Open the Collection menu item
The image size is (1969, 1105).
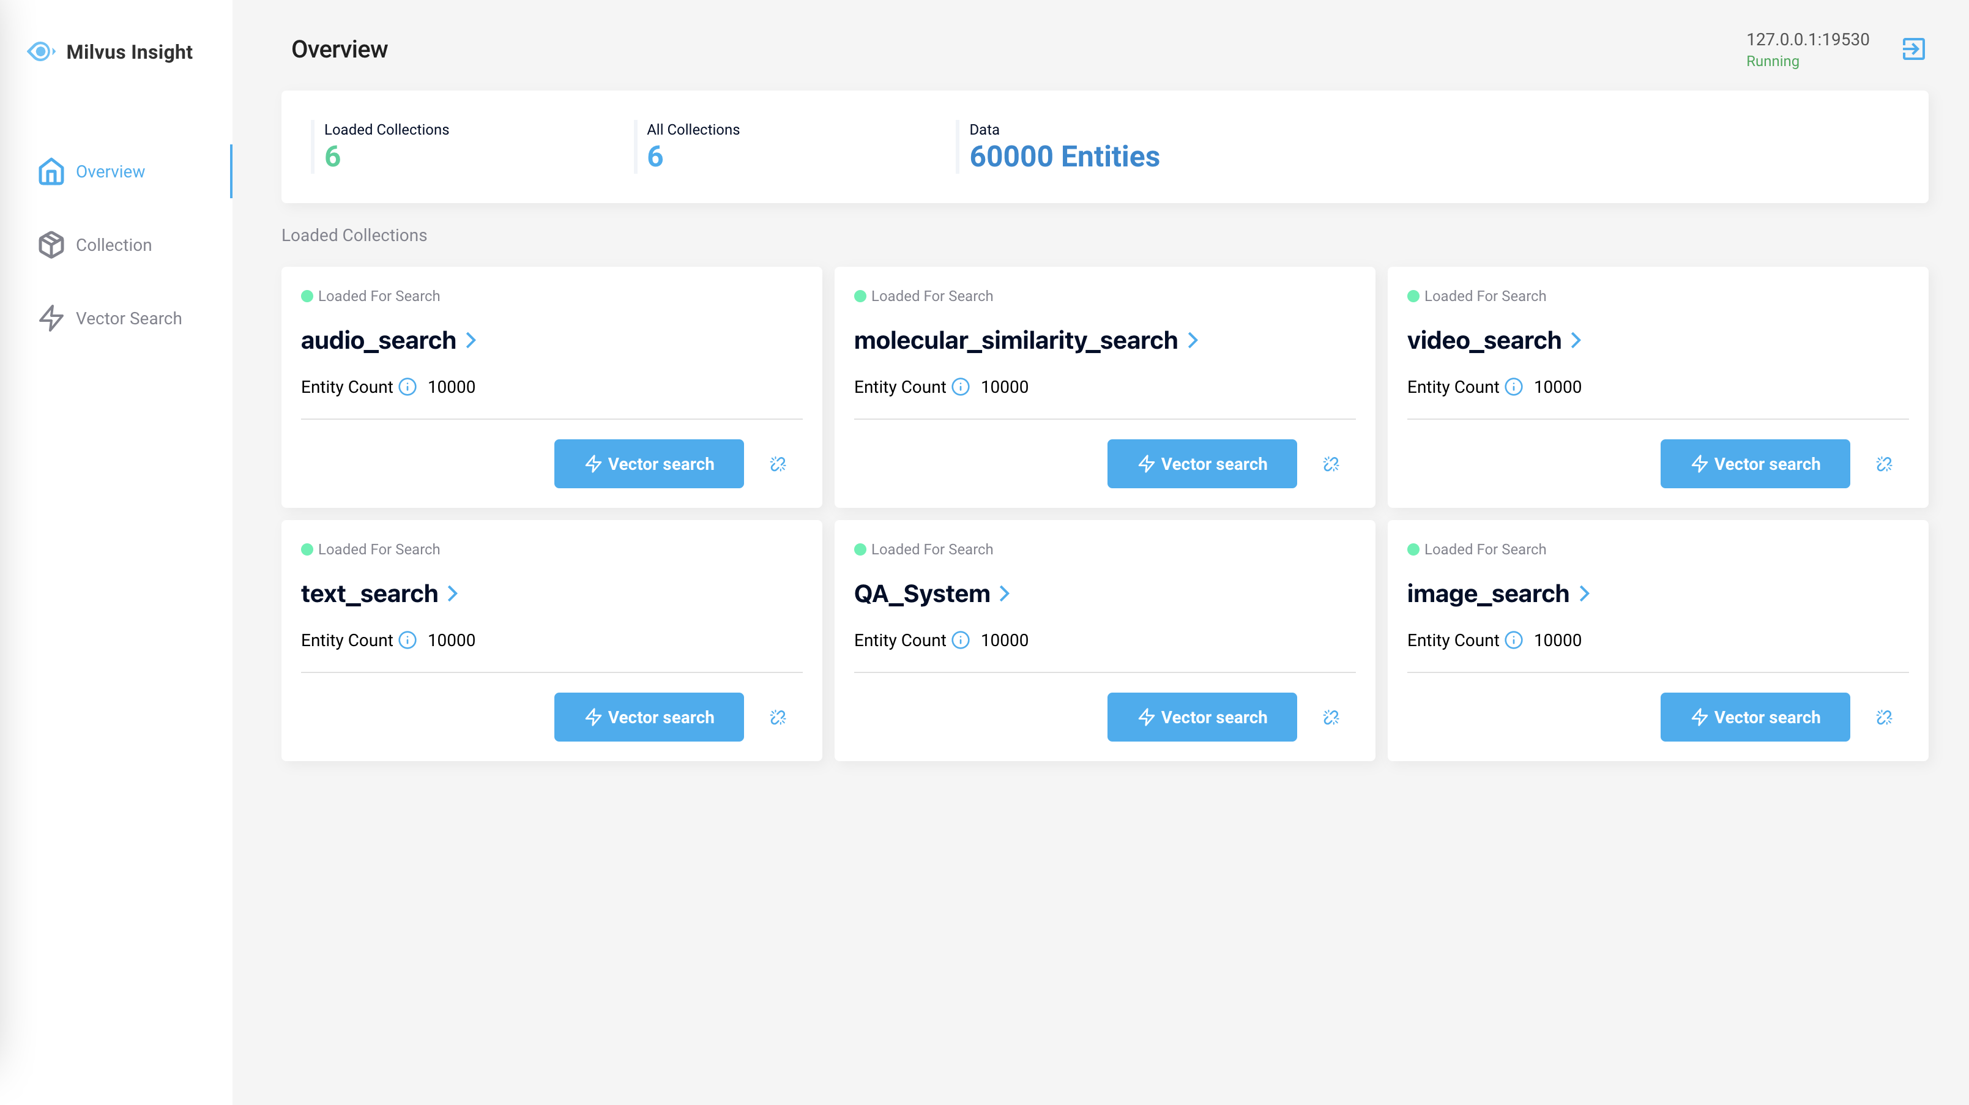[116, 245]
